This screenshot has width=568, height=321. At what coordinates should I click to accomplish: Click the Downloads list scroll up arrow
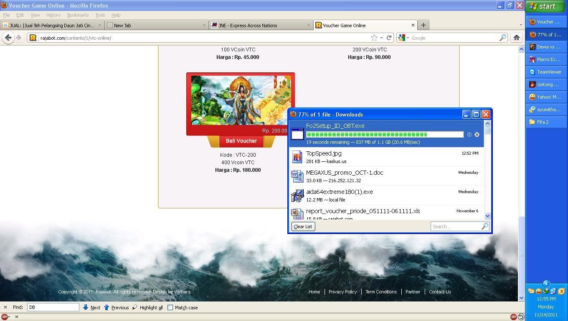487,123
